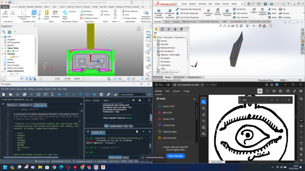
Task: Click the brightness slider overlay above taskbar
Action: tap(155, 157)
